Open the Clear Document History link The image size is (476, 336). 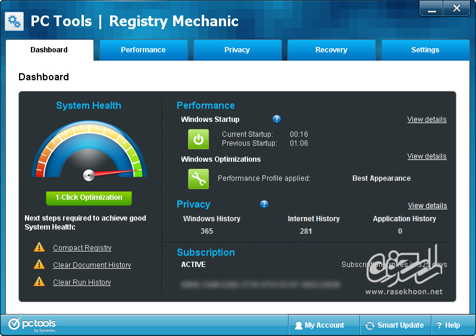pyautogui.click(x=92, y=265)
